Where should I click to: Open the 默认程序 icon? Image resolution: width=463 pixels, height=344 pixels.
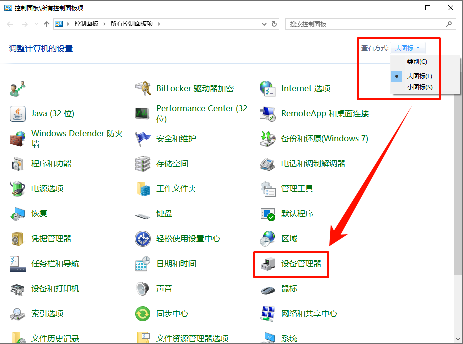[268, 214]
